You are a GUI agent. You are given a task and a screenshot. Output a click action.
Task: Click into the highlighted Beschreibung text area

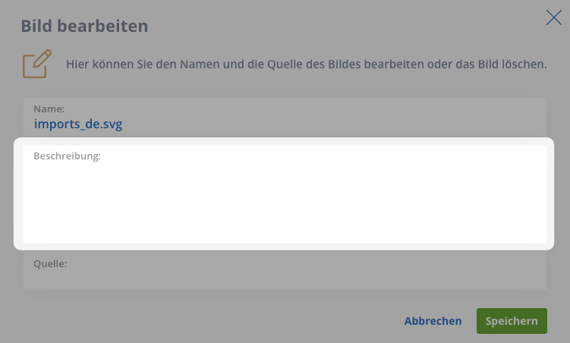[x=285, y=194]
